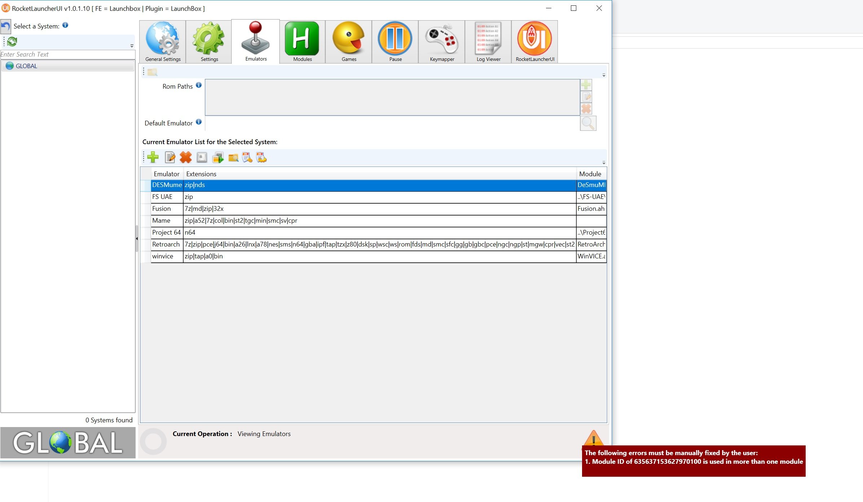Open the General Settings tab
Viewport: 863px width, 502px height.
point(163,42)
